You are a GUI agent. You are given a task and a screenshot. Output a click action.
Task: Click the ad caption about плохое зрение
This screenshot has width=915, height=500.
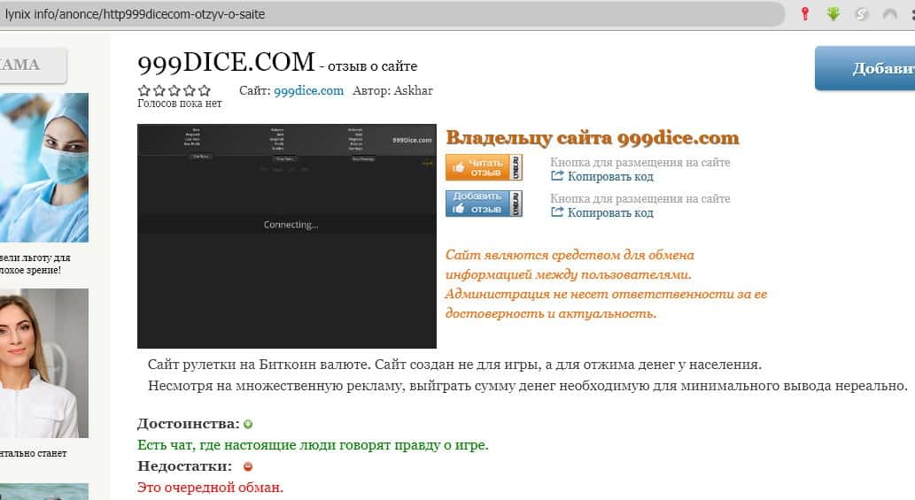coord(35,264)
